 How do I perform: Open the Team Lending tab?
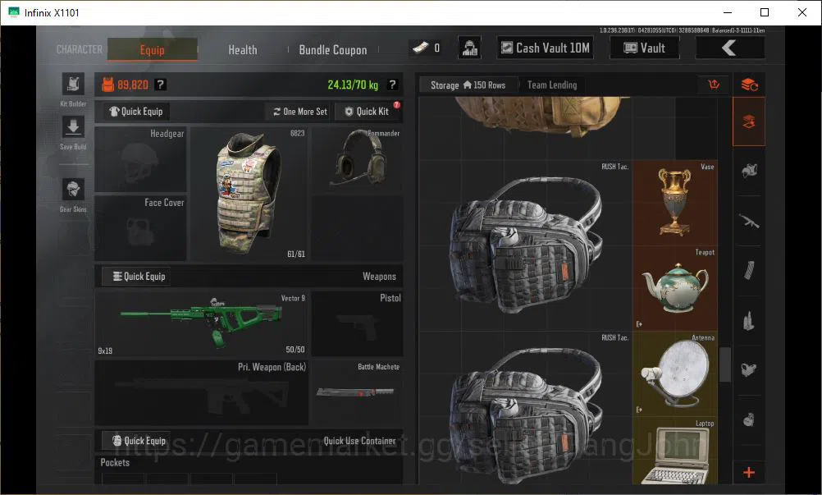click(x=552, y=85)
